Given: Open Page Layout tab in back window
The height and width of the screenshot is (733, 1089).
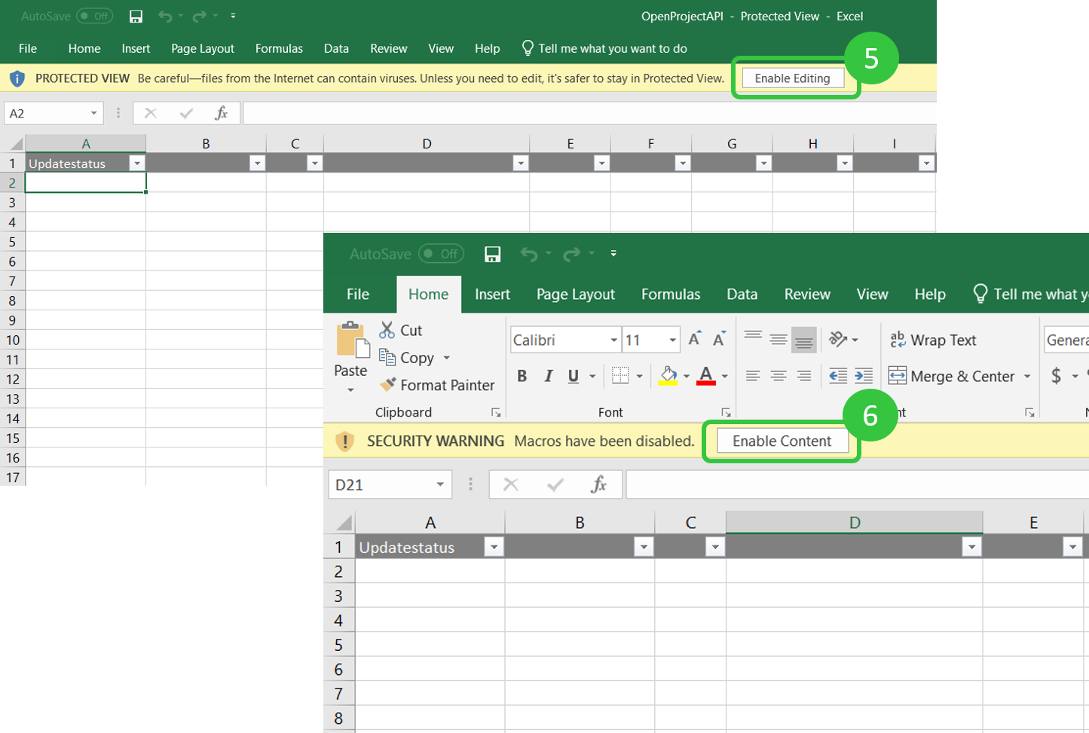Looking at the screenshot, I should tap(203, 48).
